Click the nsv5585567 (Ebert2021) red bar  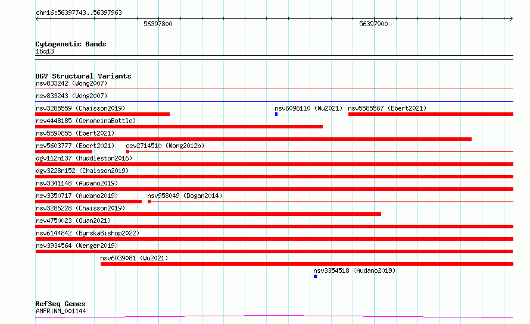click(431, 114)
